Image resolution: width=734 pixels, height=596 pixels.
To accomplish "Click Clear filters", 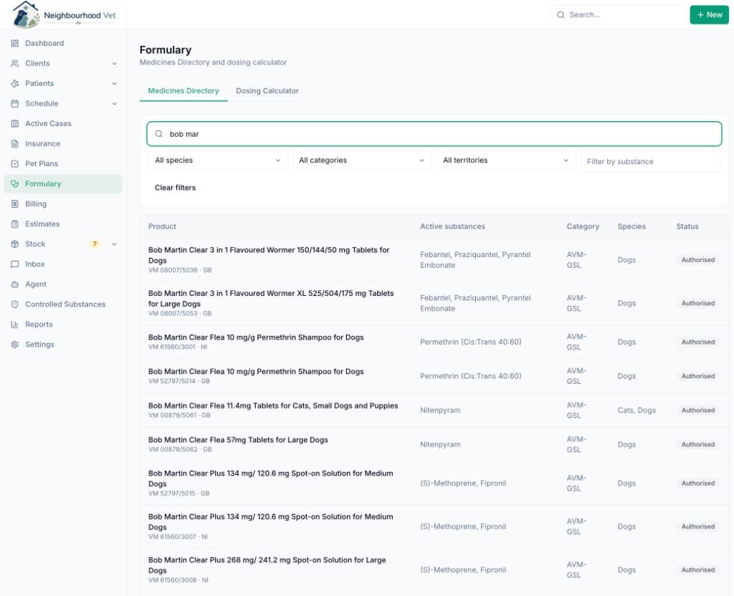I will [175, 188].
